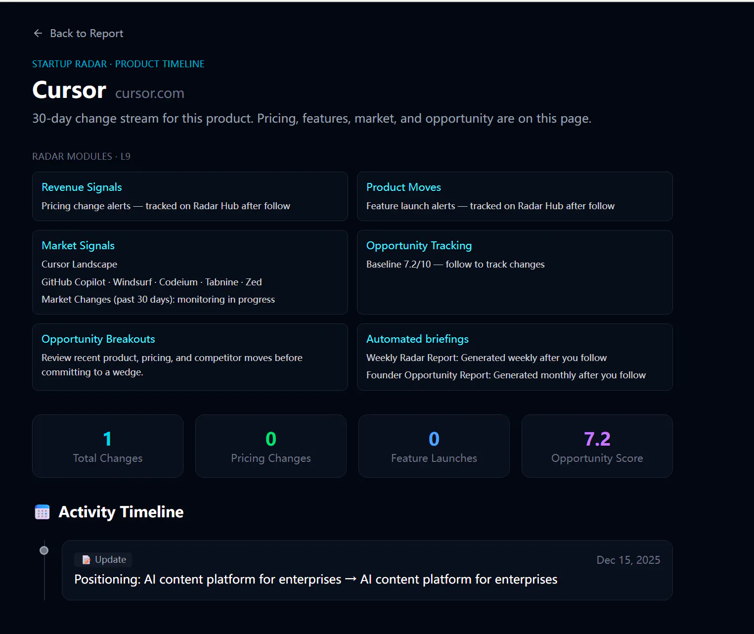The height and width of the screenshot is (634, 754).
Task: Click the 30-day change stream description
Action: pos(312,118)
